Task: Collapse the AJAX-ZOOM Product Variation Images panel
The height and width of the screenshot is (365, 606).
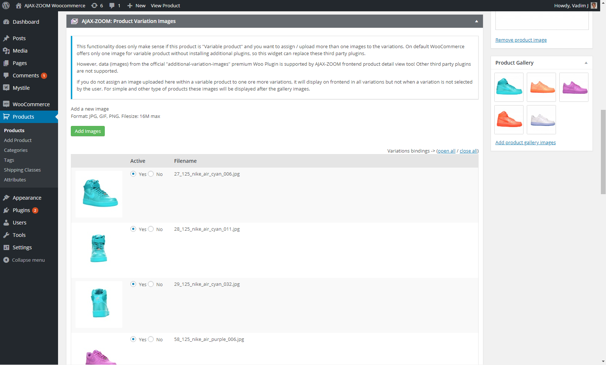Action: click(x=476, y=21)
